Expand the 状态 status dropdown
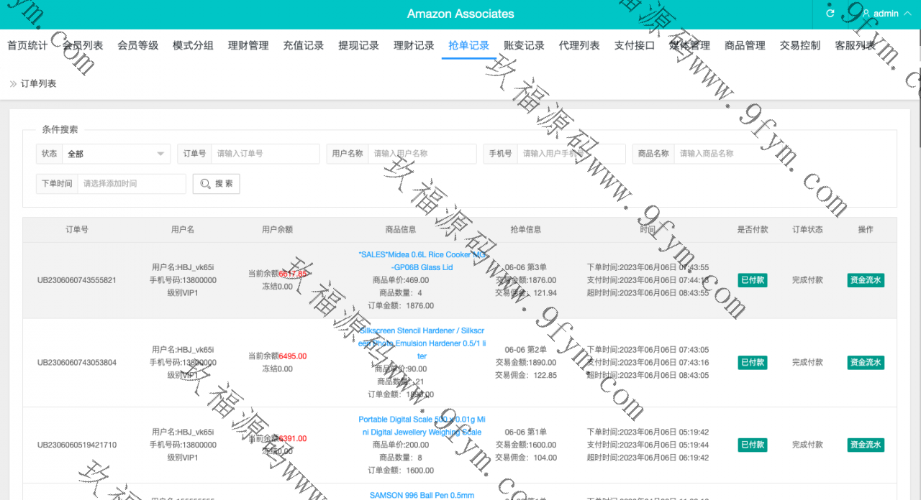 coord(115,154)
